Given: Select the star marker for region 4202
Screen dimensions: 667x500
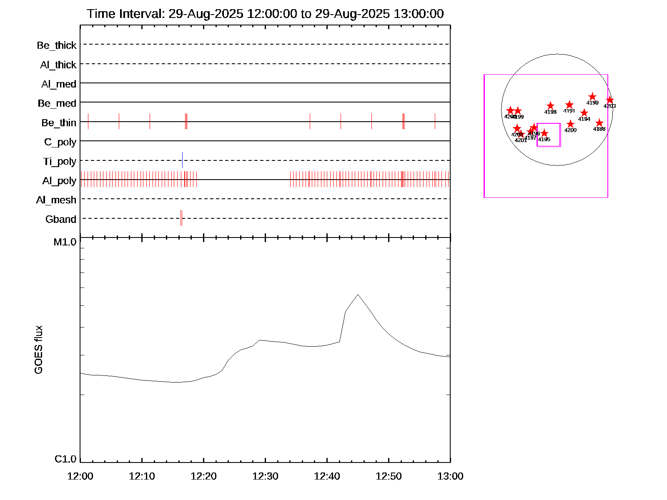Looking at the screenshot, I should 517,128.
